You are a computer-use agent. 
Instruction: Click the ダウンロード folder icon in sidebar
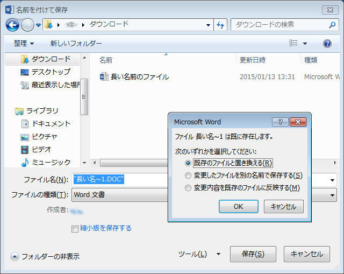[x=25, y=59]
